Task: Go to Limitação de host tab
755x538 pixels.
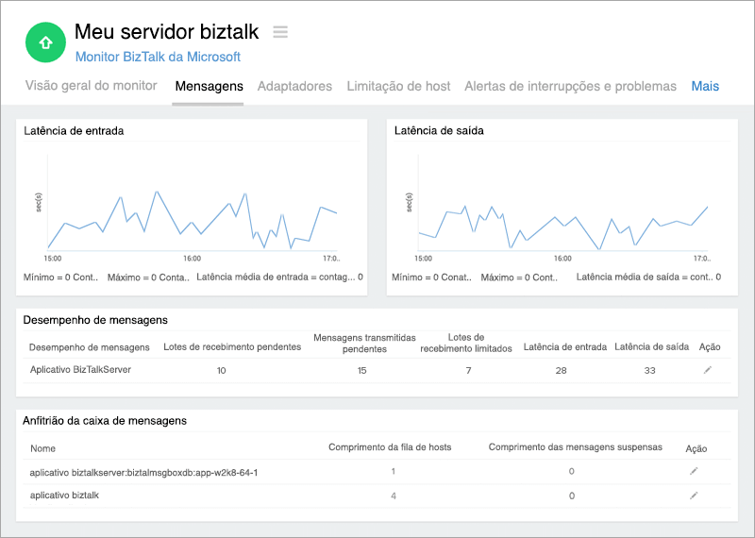Action: (398, 86)
